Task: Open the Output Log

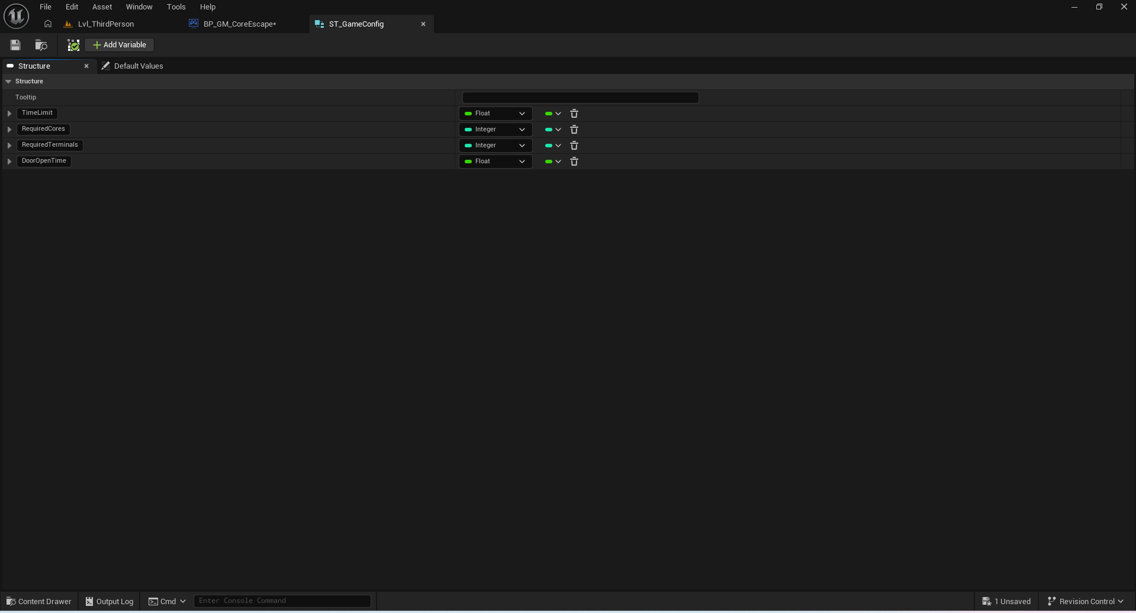Action: click(x=110, y=601)
